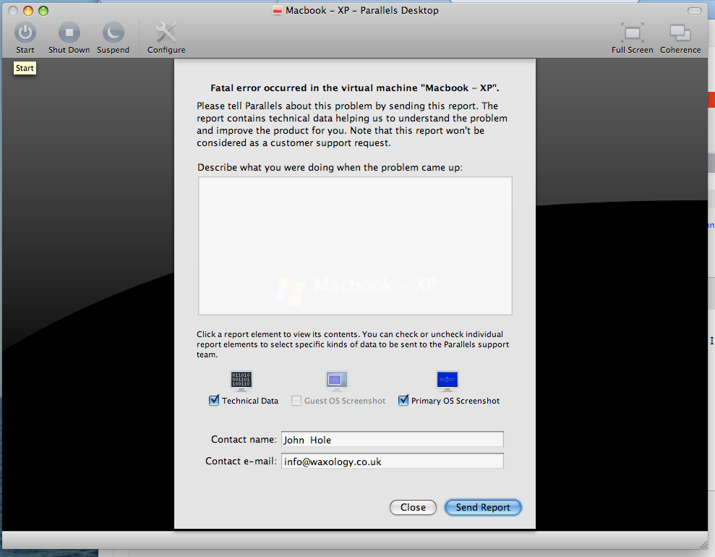View the Guest OS Screenshot monitor icon
This screenshot has height=557, width=715.
(x=337, y=381)
